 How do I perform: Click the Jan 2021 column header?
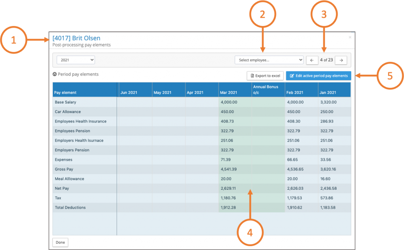point(328,93)
